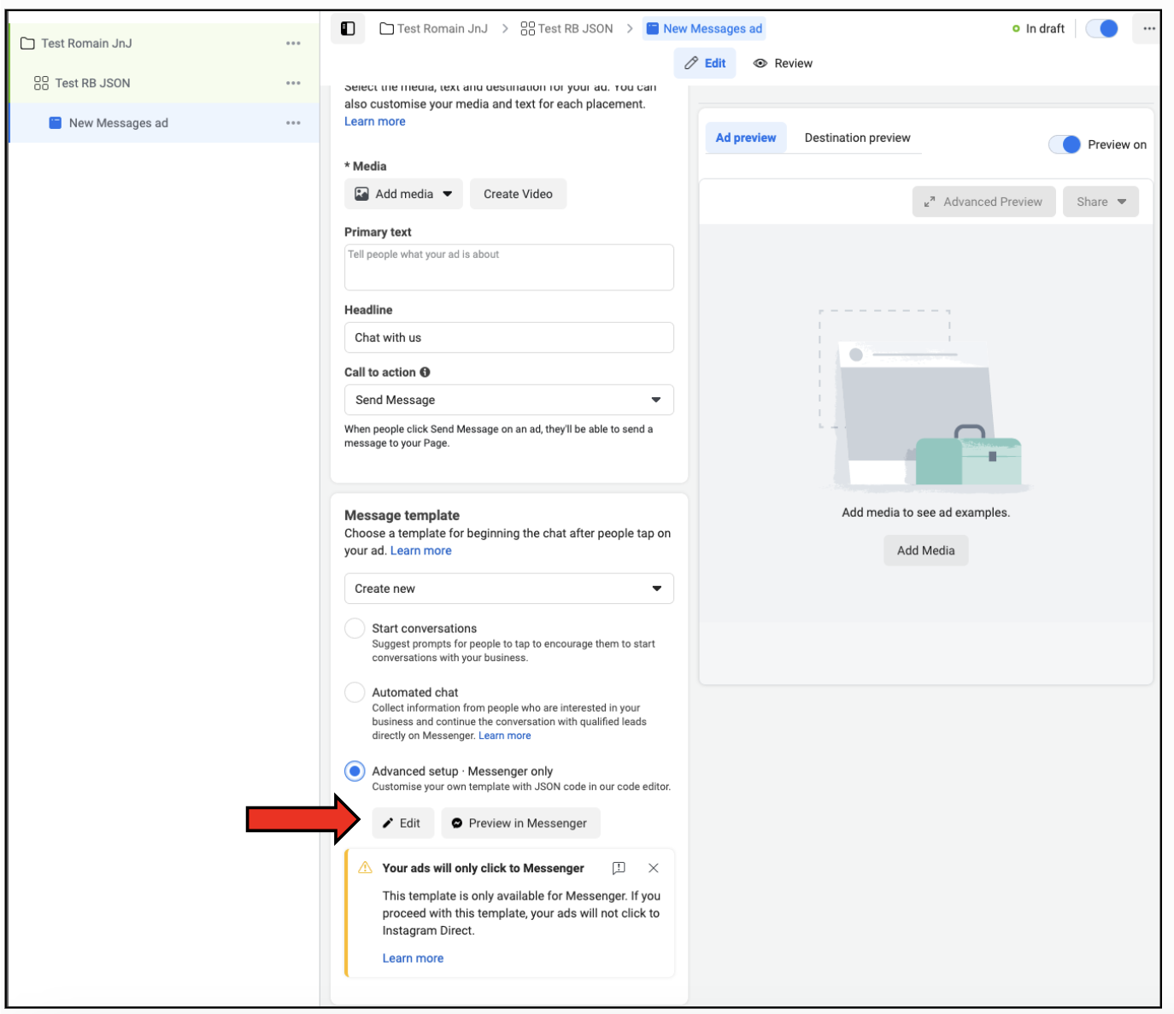
Task: Click the Call to action info icon
Action: [x=425, y=372]
